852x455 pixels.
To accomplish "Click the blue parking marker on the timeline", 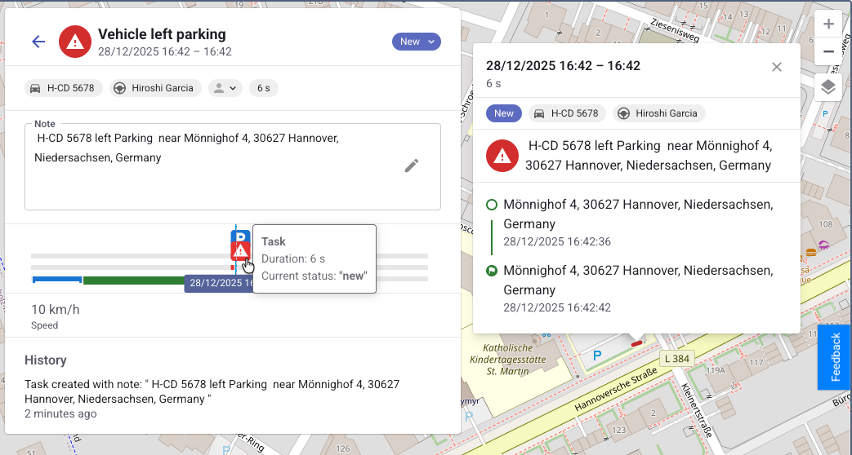I will (x=240, y=236).
